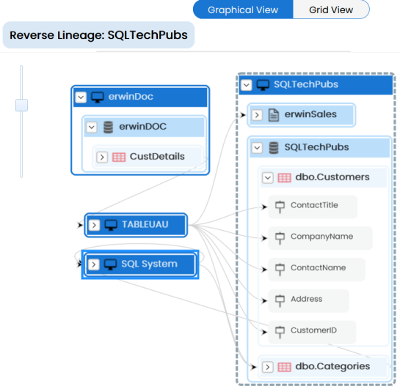The height and width of the screenshot is (389, 400).
Task: Expand the dbo.Categories table
Action: point(268,367)
